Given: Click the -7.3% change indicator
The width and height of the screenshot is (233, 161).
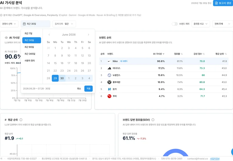Looking at the screenshot, I should tap(142, 139).
